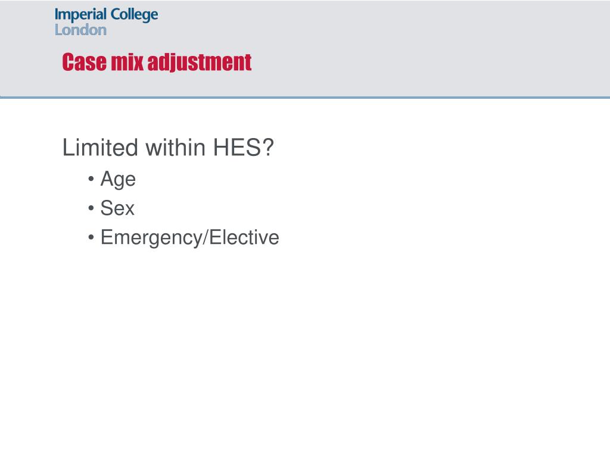610x457 pixels.
Task: Click the word within in the heading
Action: click(176, 148)
